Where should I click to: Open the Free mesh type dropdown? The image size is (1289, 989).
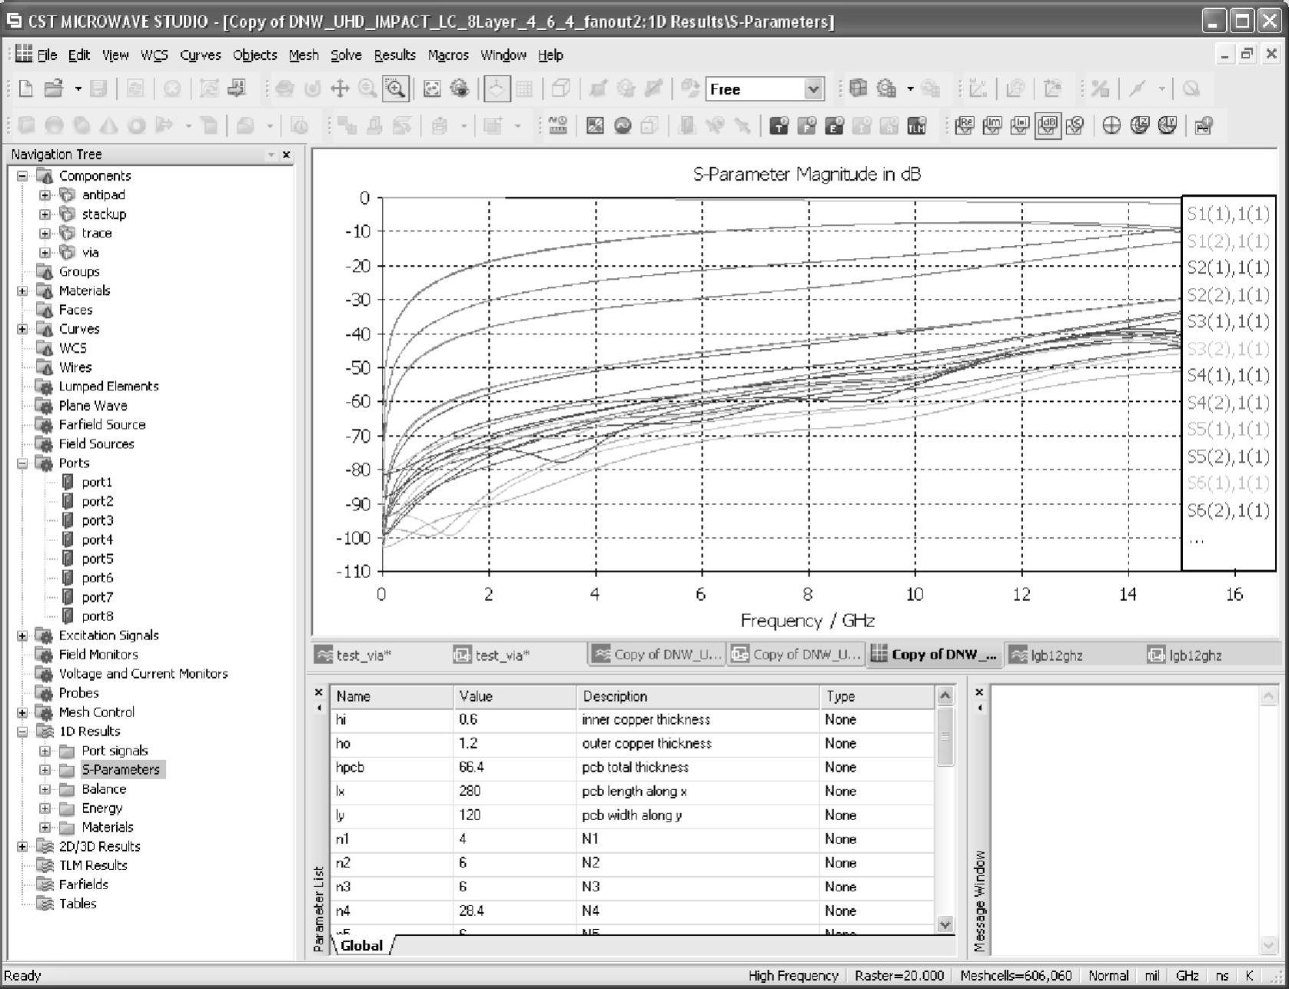tap(813, 89)
